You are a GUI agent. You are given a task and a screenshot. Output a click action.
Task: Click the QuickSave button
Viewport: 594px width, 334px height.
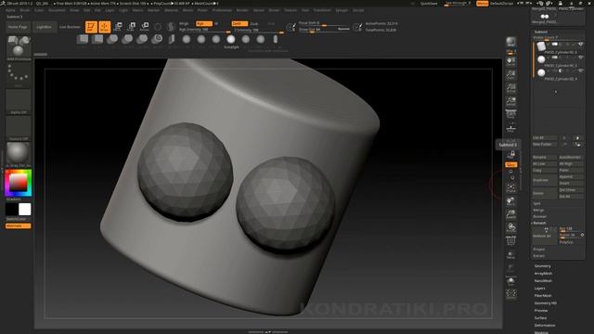(429, 4)
